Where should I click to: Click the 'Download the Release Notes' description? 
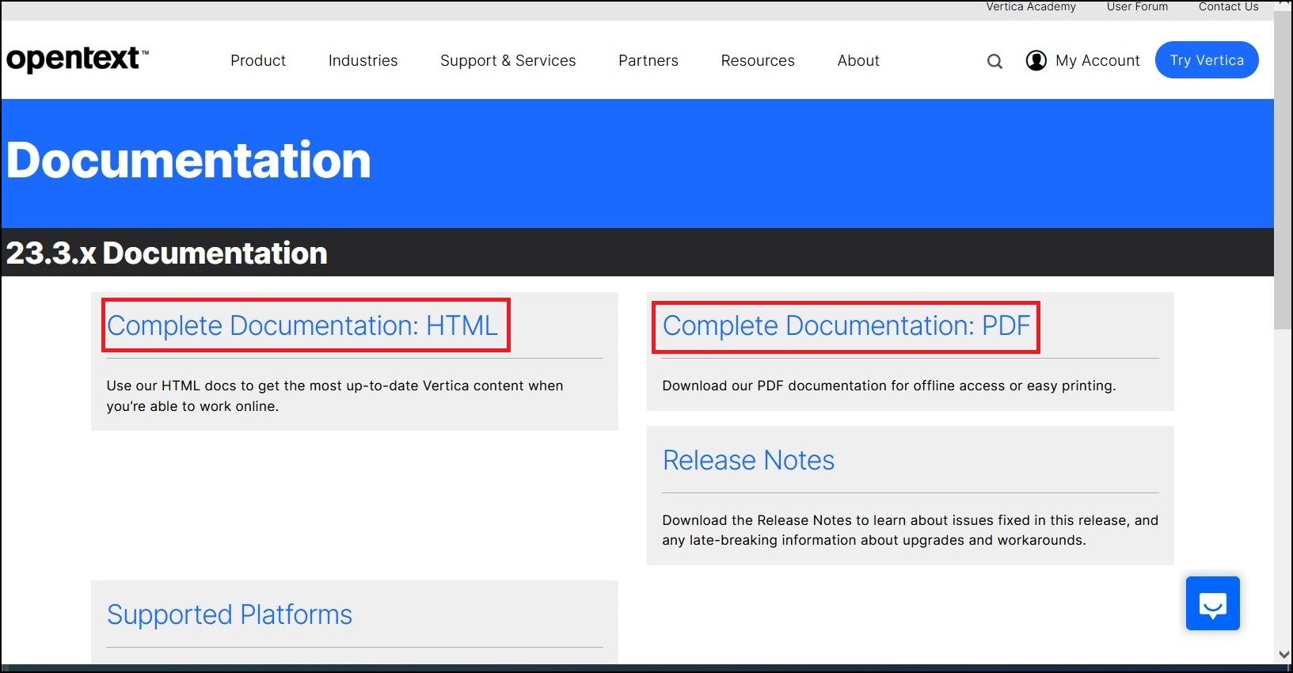click(x=910, y=530)
